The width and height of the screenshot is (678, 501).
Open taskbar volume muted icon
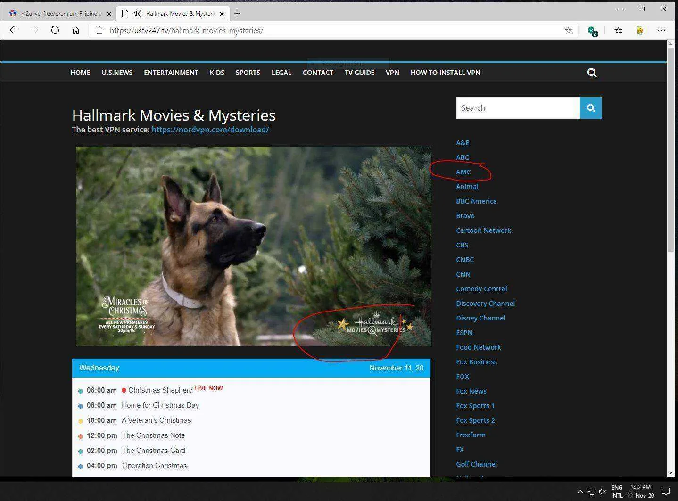point(602,492)
